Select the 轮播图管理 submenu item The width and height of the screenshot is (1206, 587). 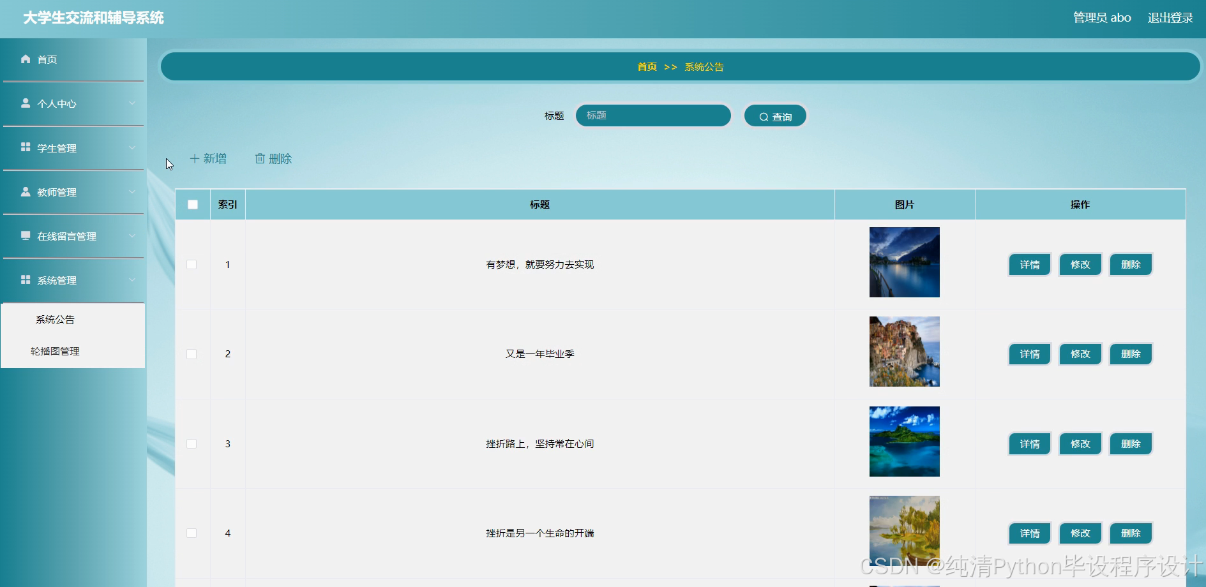(x=73, y=352)
